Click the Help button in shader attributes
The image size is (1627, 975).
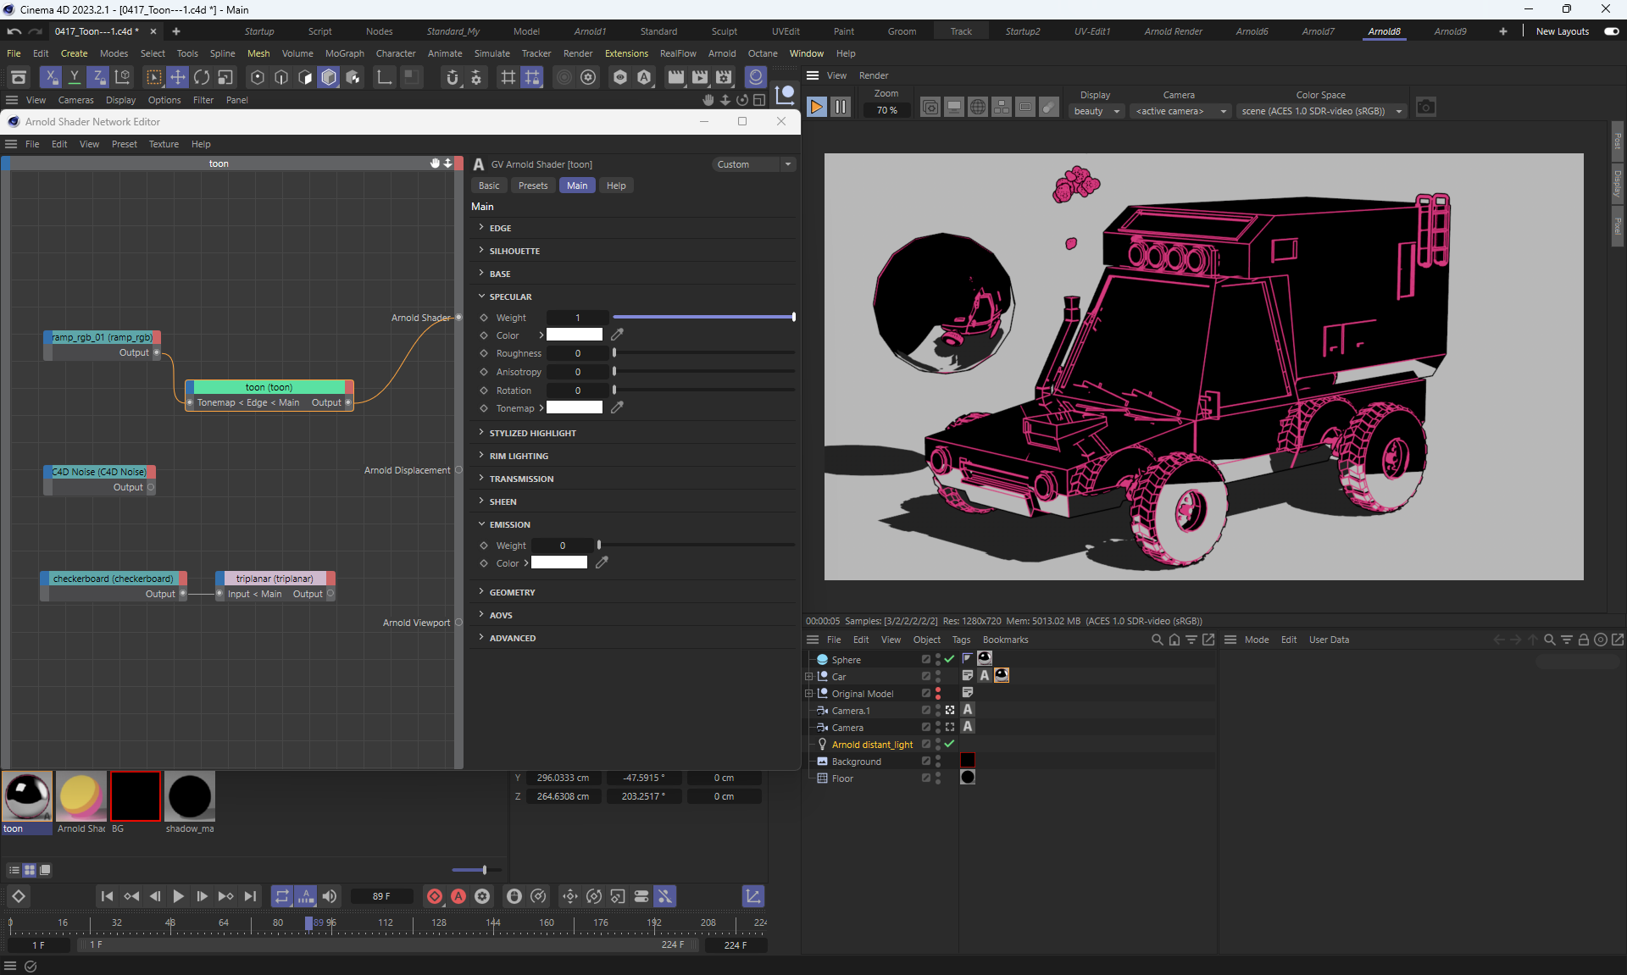coord(616,186)
